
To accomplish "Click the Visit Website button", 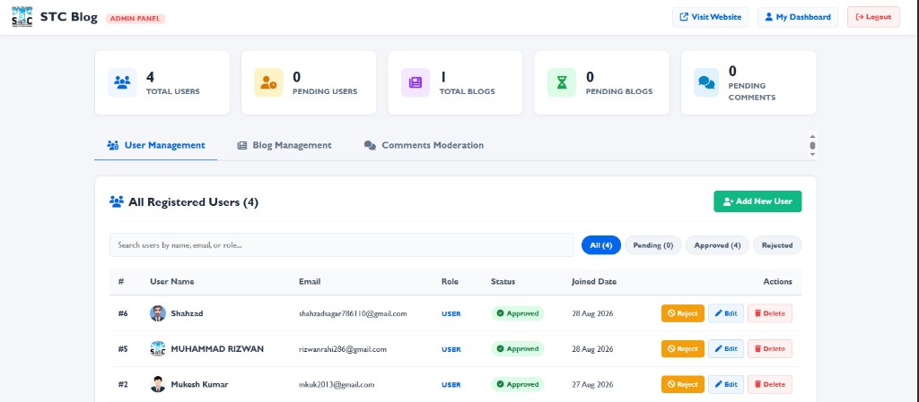I will tap(711, 17).
